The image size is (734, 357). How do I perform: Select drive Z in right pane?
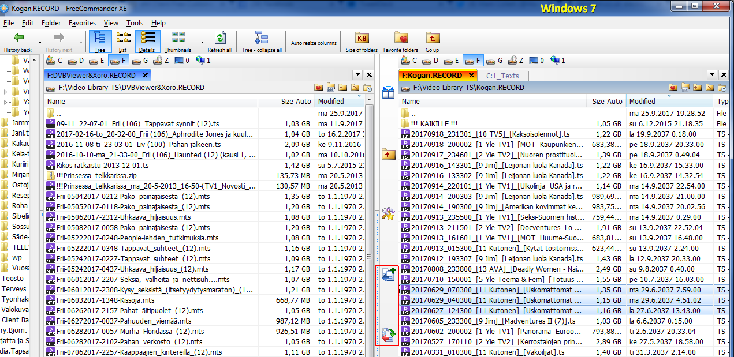(x=515, y=61)
